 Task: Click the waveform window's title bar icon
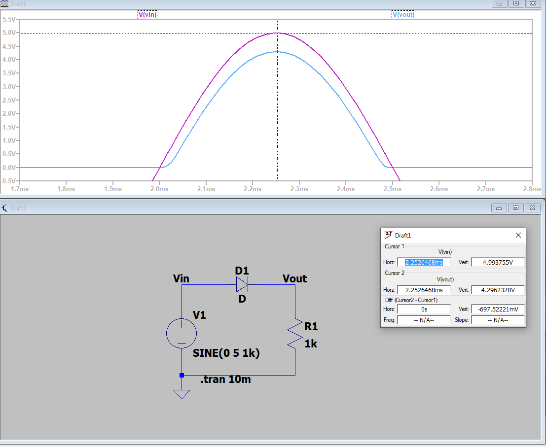4,3
